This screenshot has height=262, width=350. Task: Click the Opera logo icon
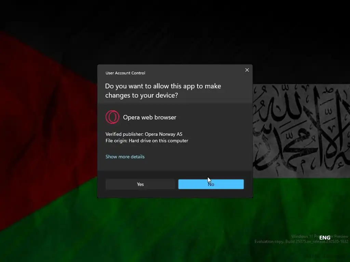112,117
